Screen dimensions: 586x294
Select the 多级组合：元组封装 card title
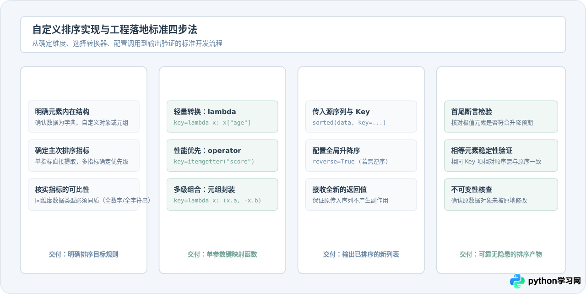(204, 190)
